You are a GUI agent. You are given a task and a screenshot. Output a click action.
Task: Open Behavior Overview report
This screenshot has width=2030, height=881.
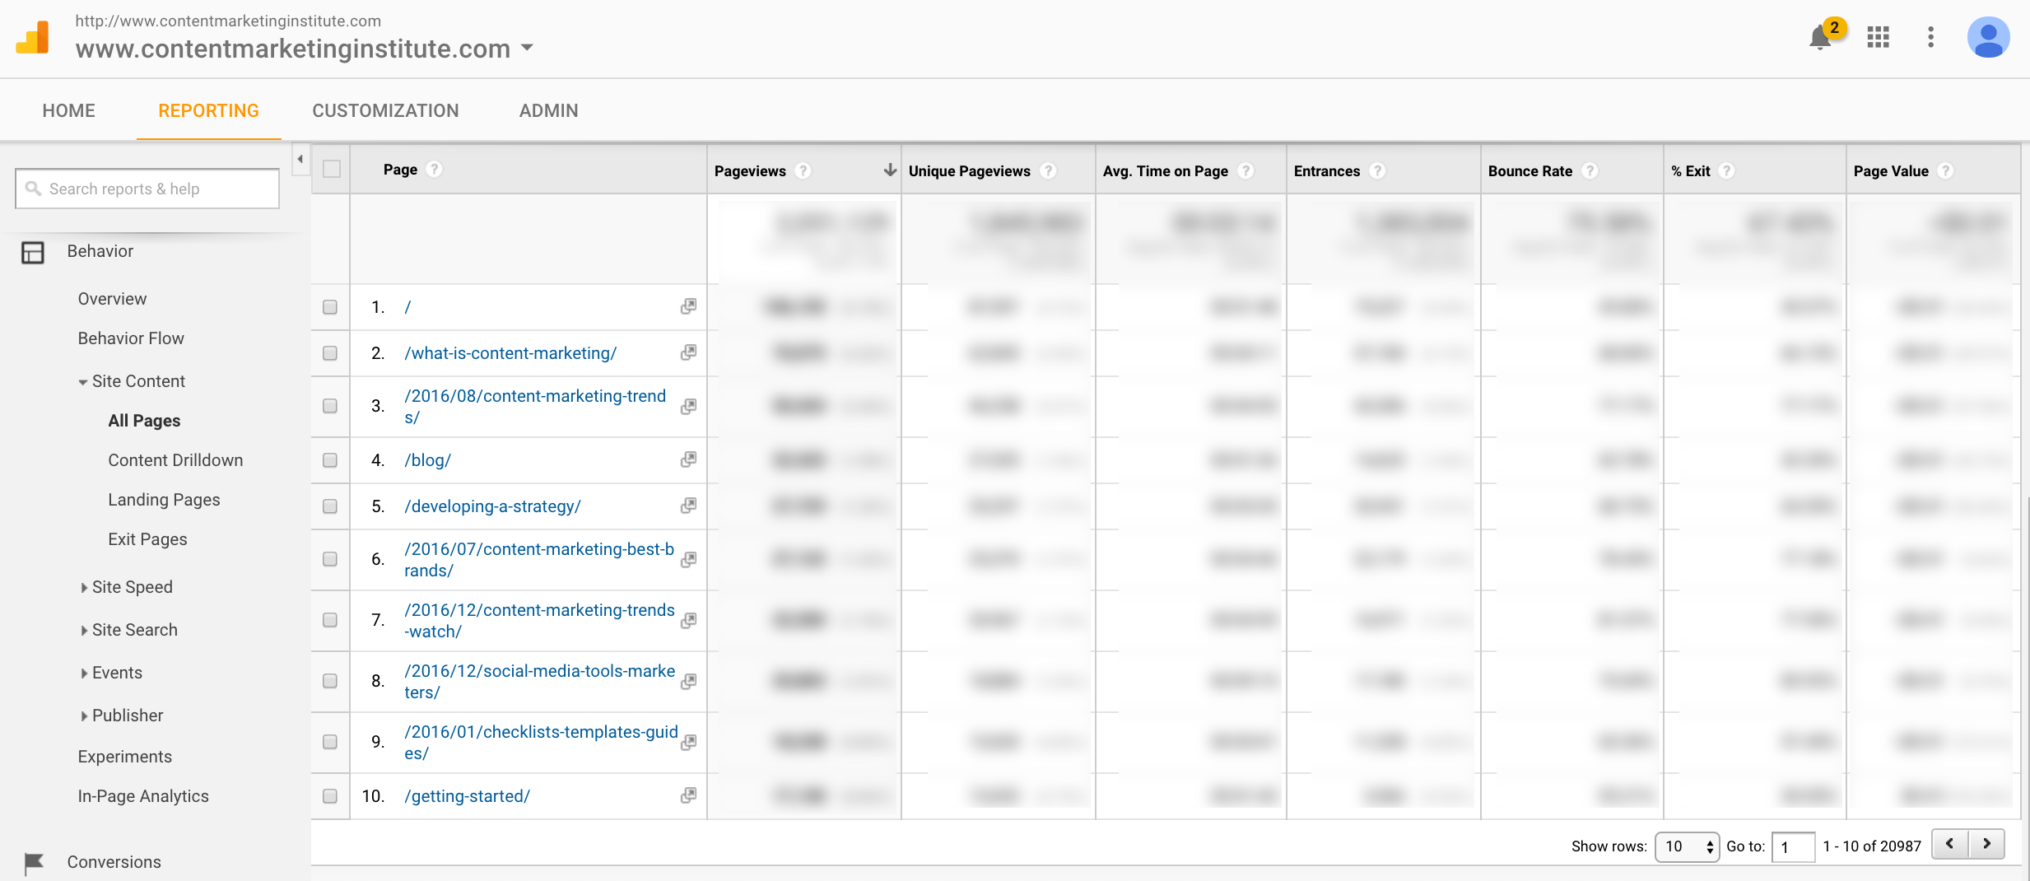point(112,299)
